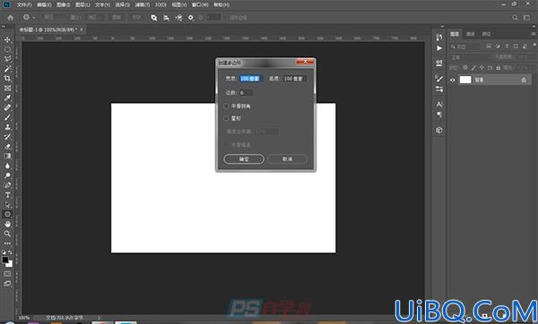Select the Elliptical Marquee tool
538x324 pixels.
[7, 49]
